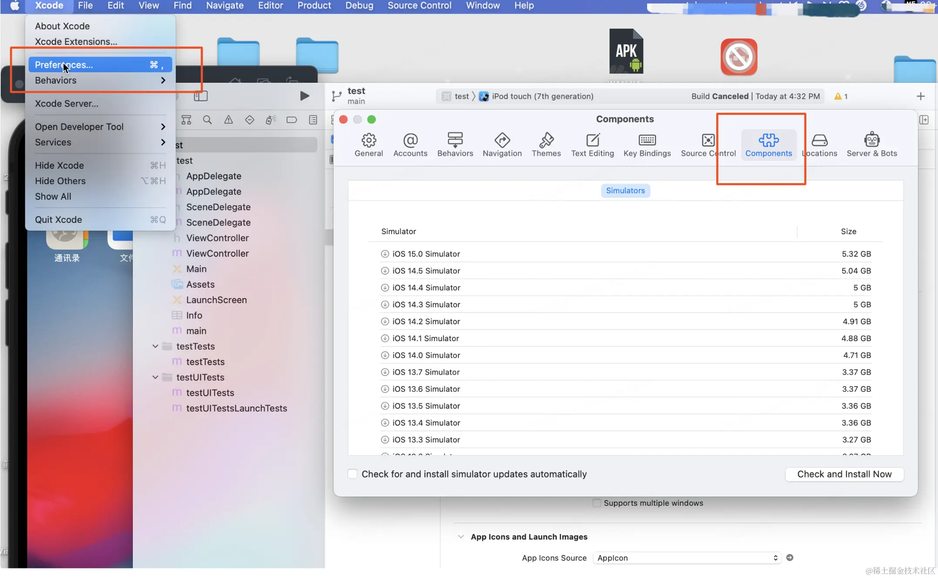The image size is (938, 578).
Task: Open the Source Control menu
Action: [419, 6]
